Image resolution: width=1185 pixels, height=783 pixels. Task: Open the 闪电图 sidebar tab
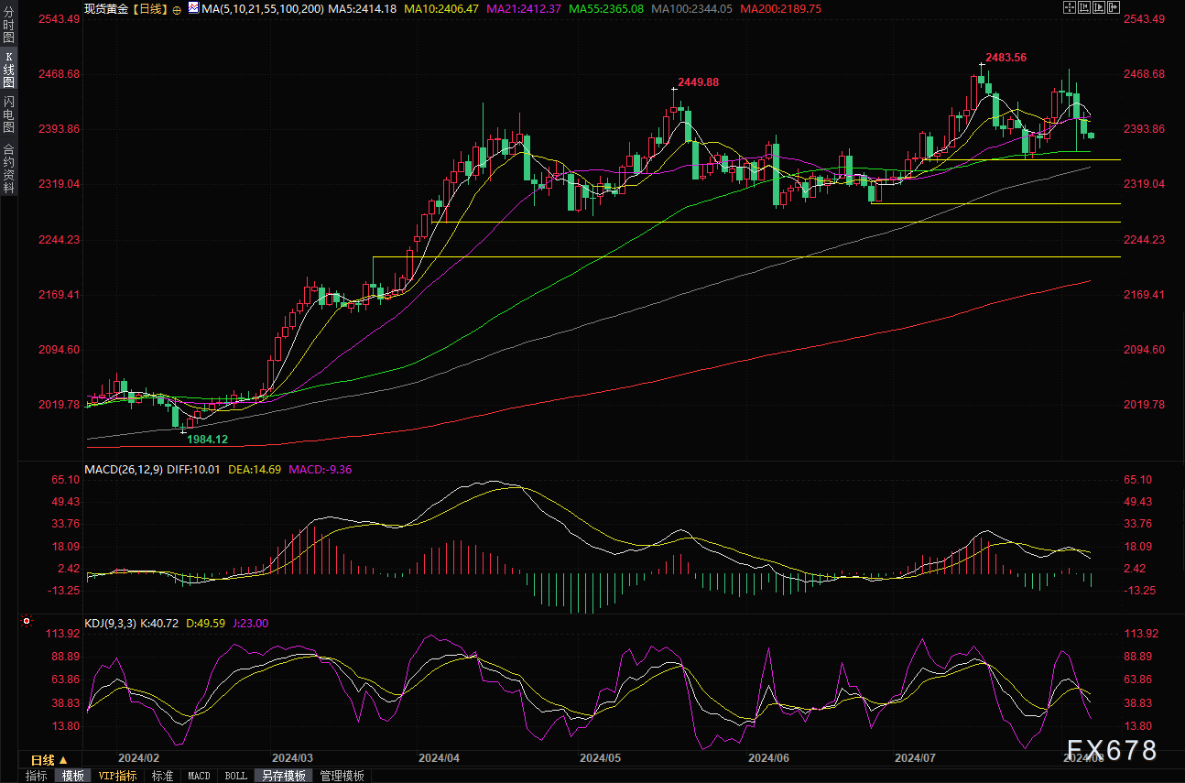[8, 114]
